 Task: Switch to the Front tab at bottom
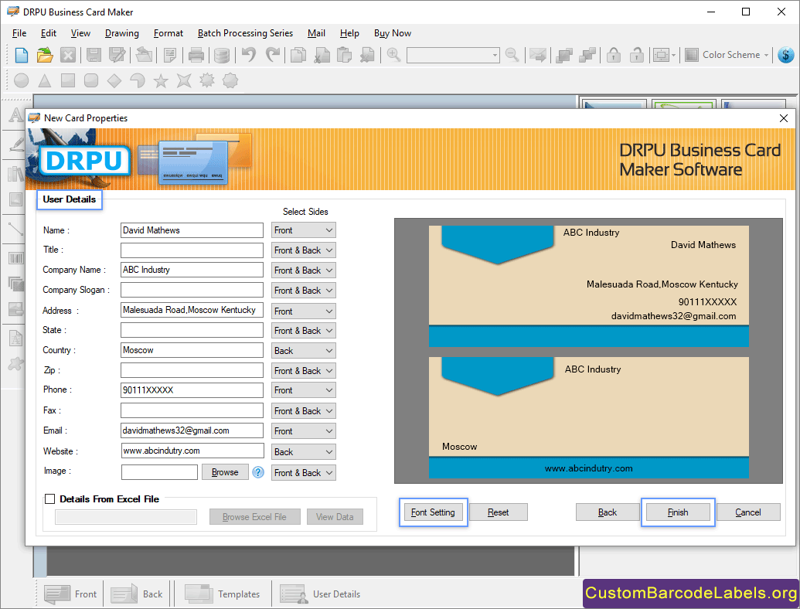click(x=71, y=594)
